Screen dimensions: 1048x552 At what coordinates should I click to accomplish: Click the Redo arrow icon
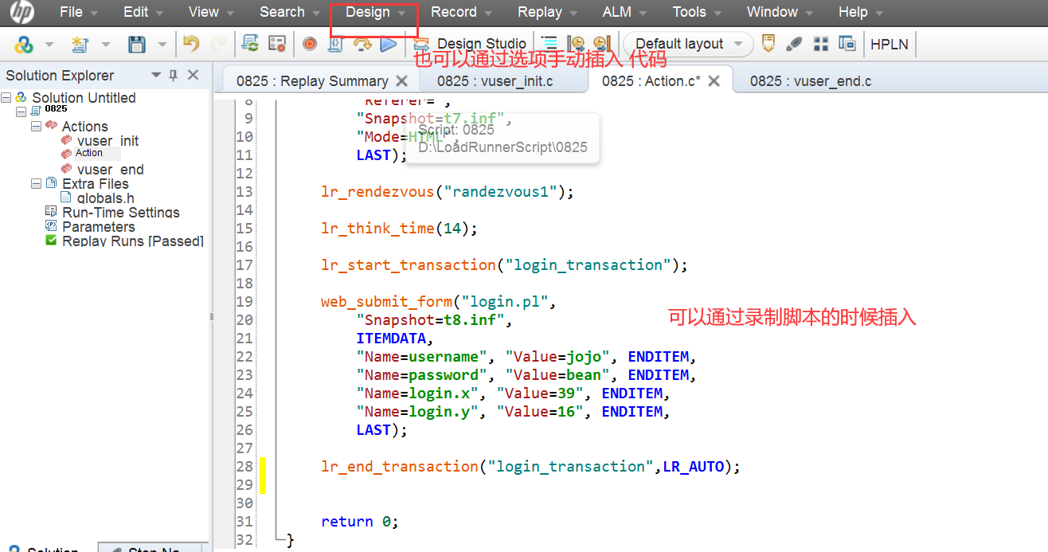click(x=219, y=44)
